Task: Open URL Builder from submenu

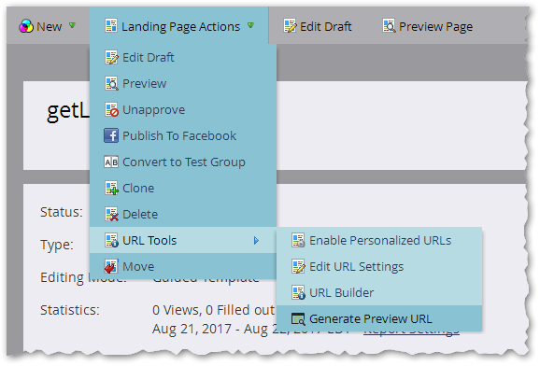Action: [x=379, y=292]
